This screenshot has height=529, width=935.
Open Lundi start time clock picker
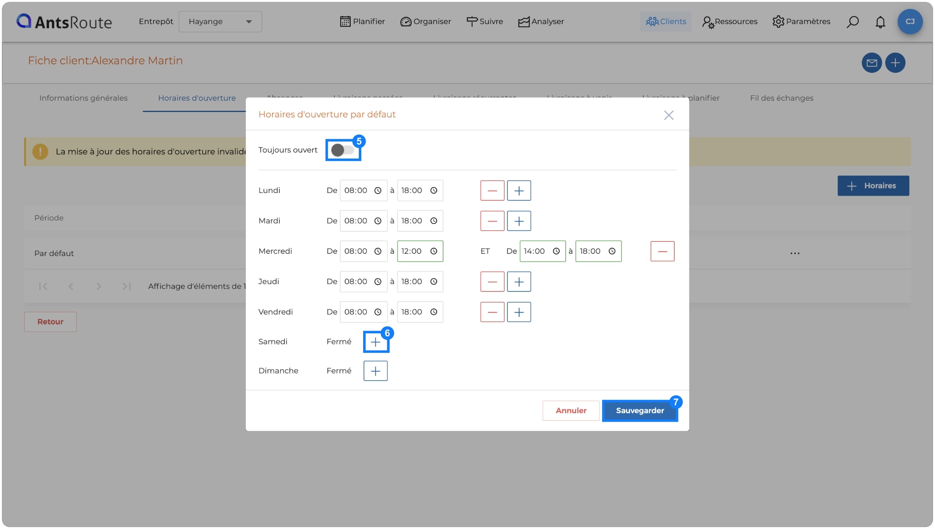[x=378, y=191]
